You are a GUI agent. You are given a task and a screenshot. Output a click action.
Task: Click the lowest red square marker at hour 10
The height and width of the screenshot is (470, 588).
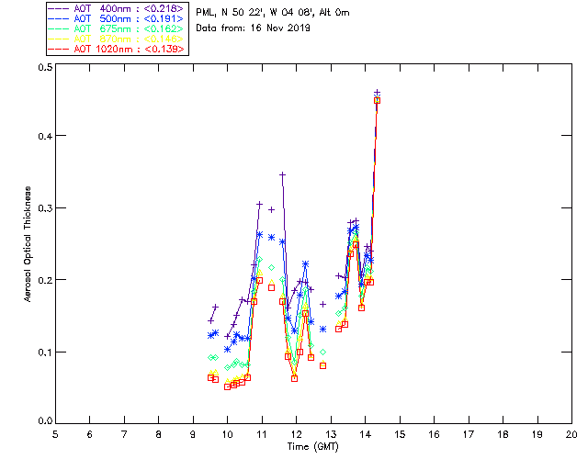[x=227, y=386]
